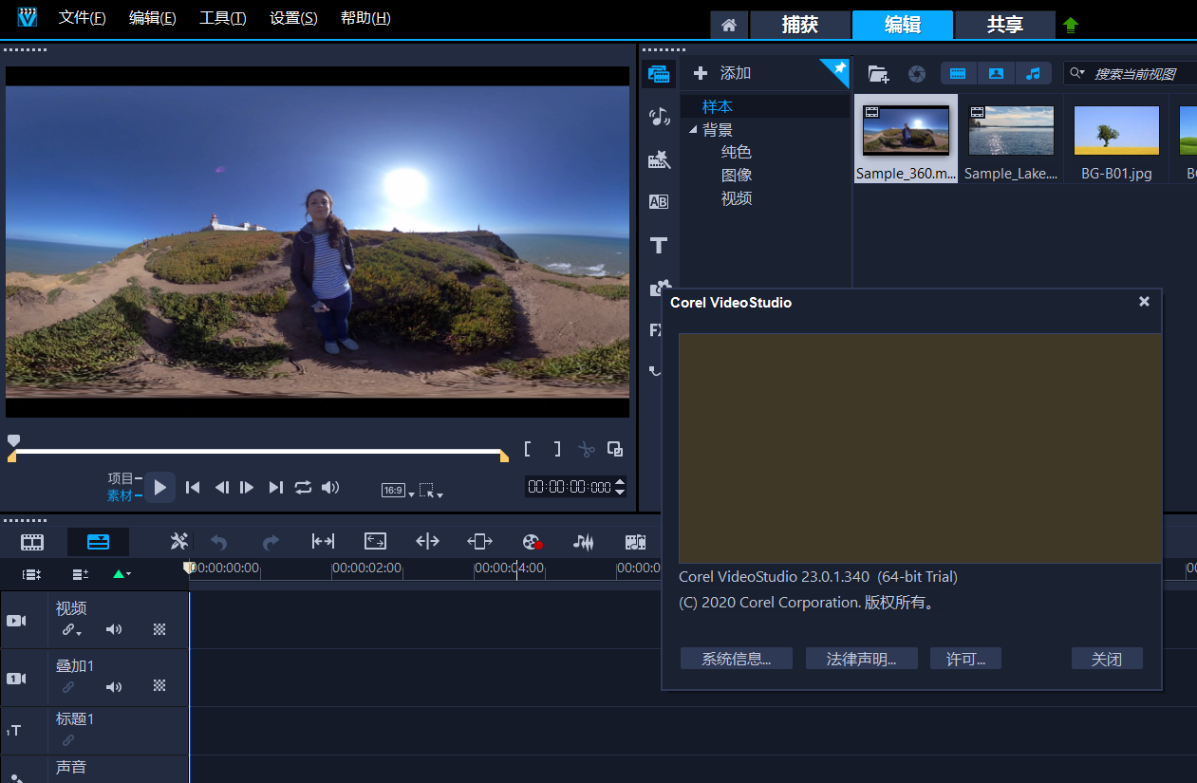Open the Sound Mixer icon
Viewport: 1197px width, 783px height.
(583, 542)
